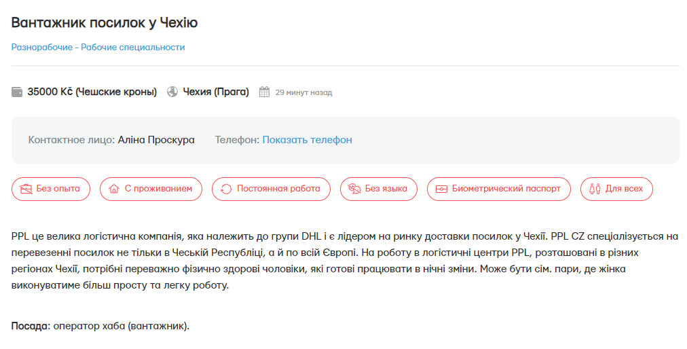The image size is (687, 349).
Task: Click the briefcase icon in Без опыта tag
Action: pos(26,189)
